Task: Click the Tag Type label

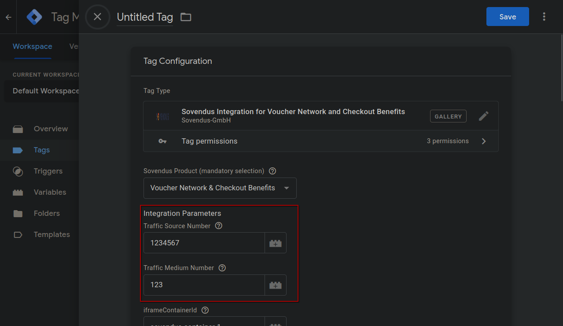Action: point(157,91)
